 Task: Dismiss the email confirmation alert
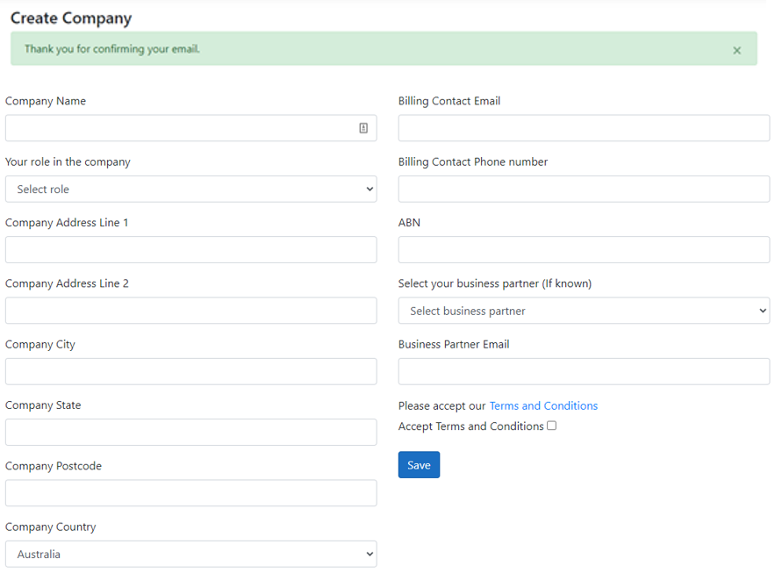737,50
